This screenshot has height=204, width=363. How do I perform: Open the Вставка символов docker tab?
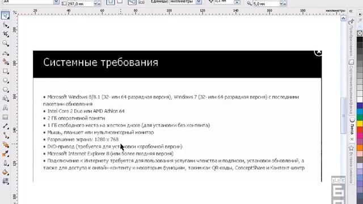(x=351, y=164)
